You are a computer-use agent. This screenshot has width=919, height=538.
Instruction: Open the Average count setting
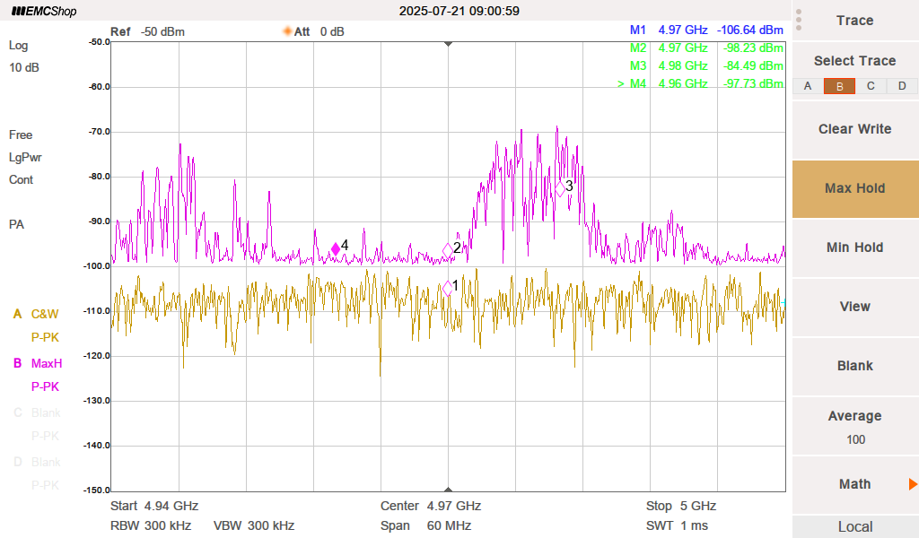(x=854, y=427)
